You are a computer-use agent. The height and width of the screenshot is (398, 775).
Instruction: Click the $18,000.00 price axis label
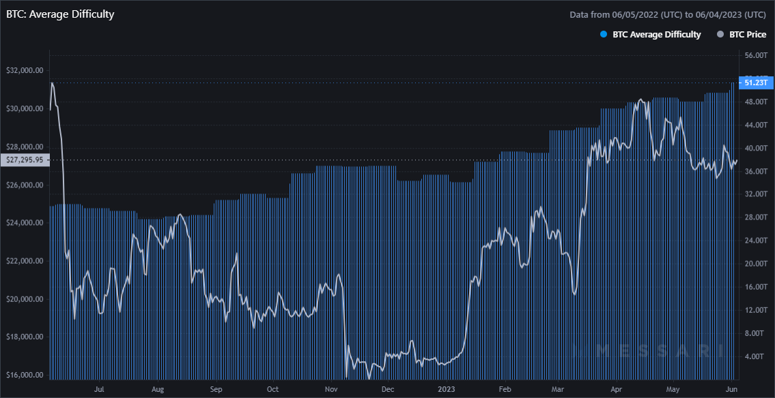click(25, 337)
